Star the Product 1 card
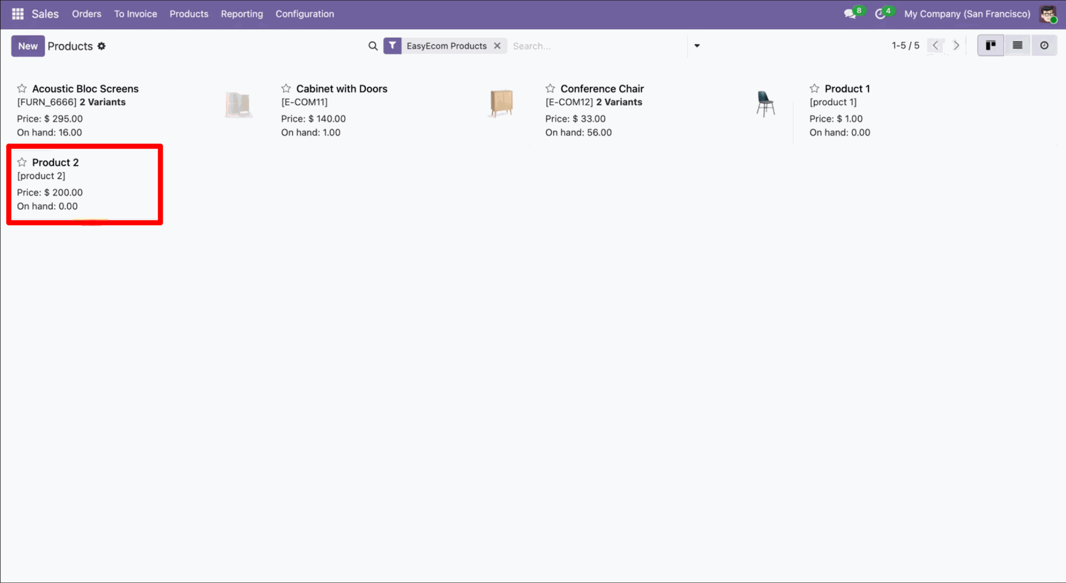The width and height of the screenshot is (1066, 583). click(814, 89)
